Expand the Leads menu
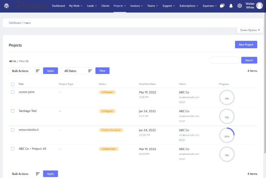 point(92,6)
